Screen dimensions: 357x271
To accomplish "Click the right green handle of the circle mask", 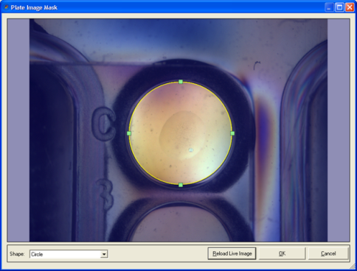I will pos(232,133).
